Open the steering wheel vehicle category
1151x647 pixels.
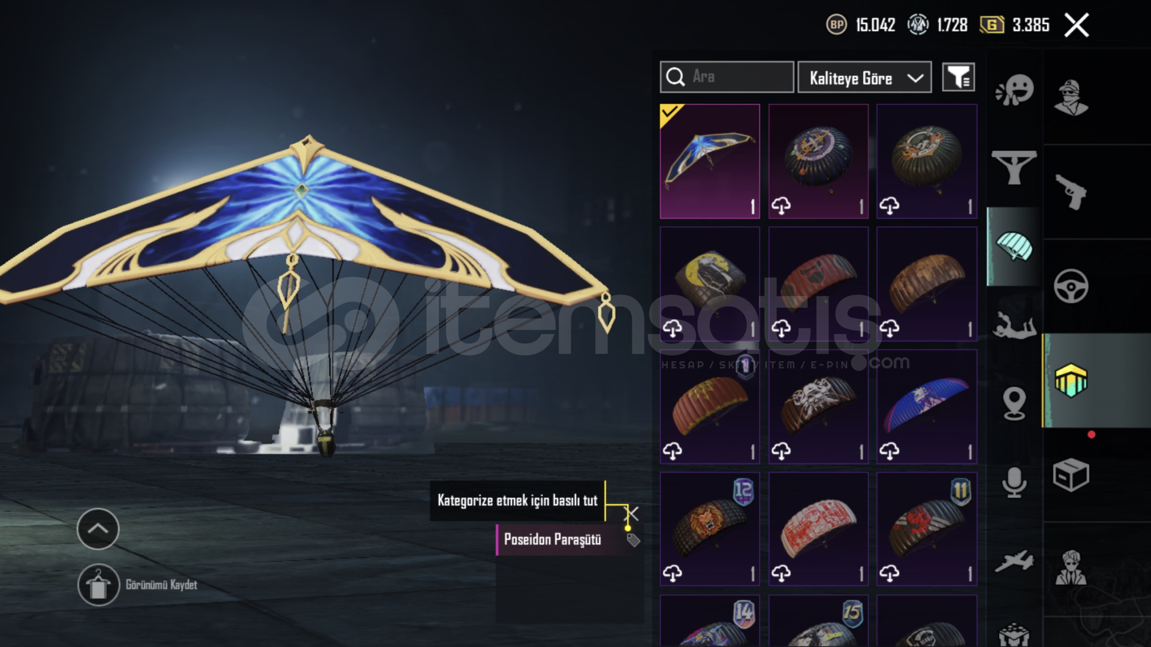[1071, 286]
